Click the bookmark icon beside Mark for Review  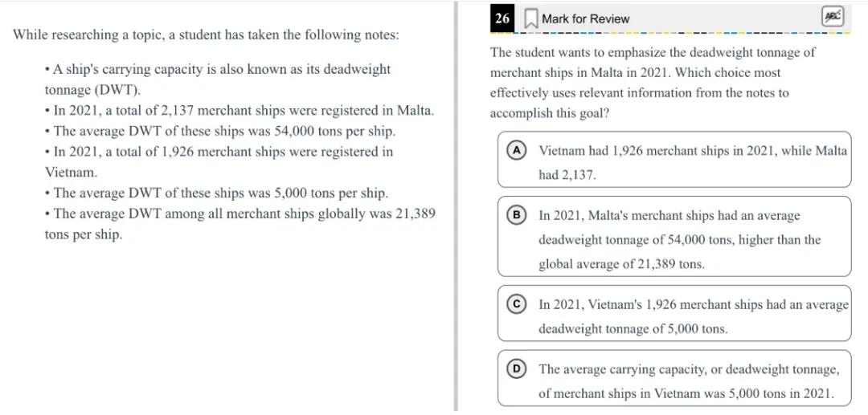click(530, 18)
